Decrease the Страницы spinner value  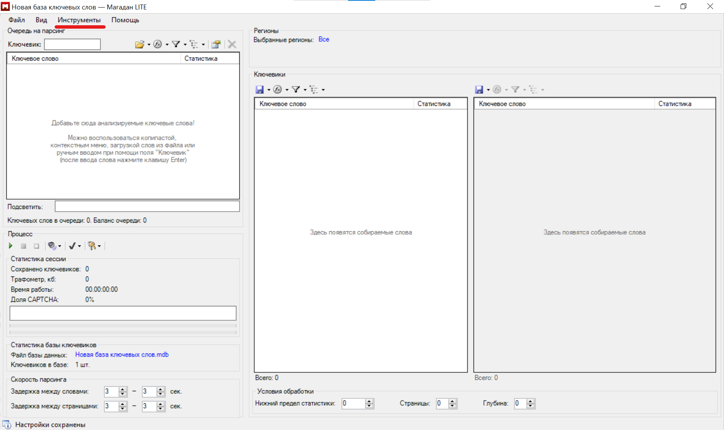click(452, 406)
